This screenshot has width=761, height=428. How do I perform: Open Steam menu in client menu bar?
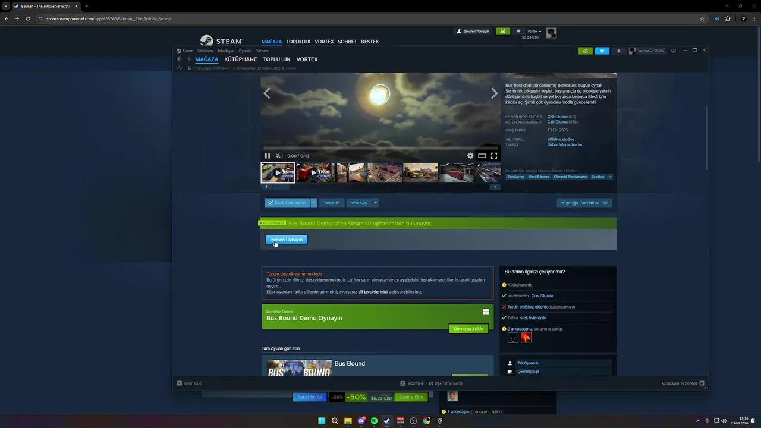188,51
